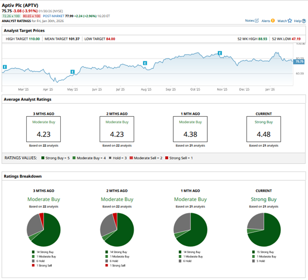Click the Alerts bell icon

coord(272,21)
